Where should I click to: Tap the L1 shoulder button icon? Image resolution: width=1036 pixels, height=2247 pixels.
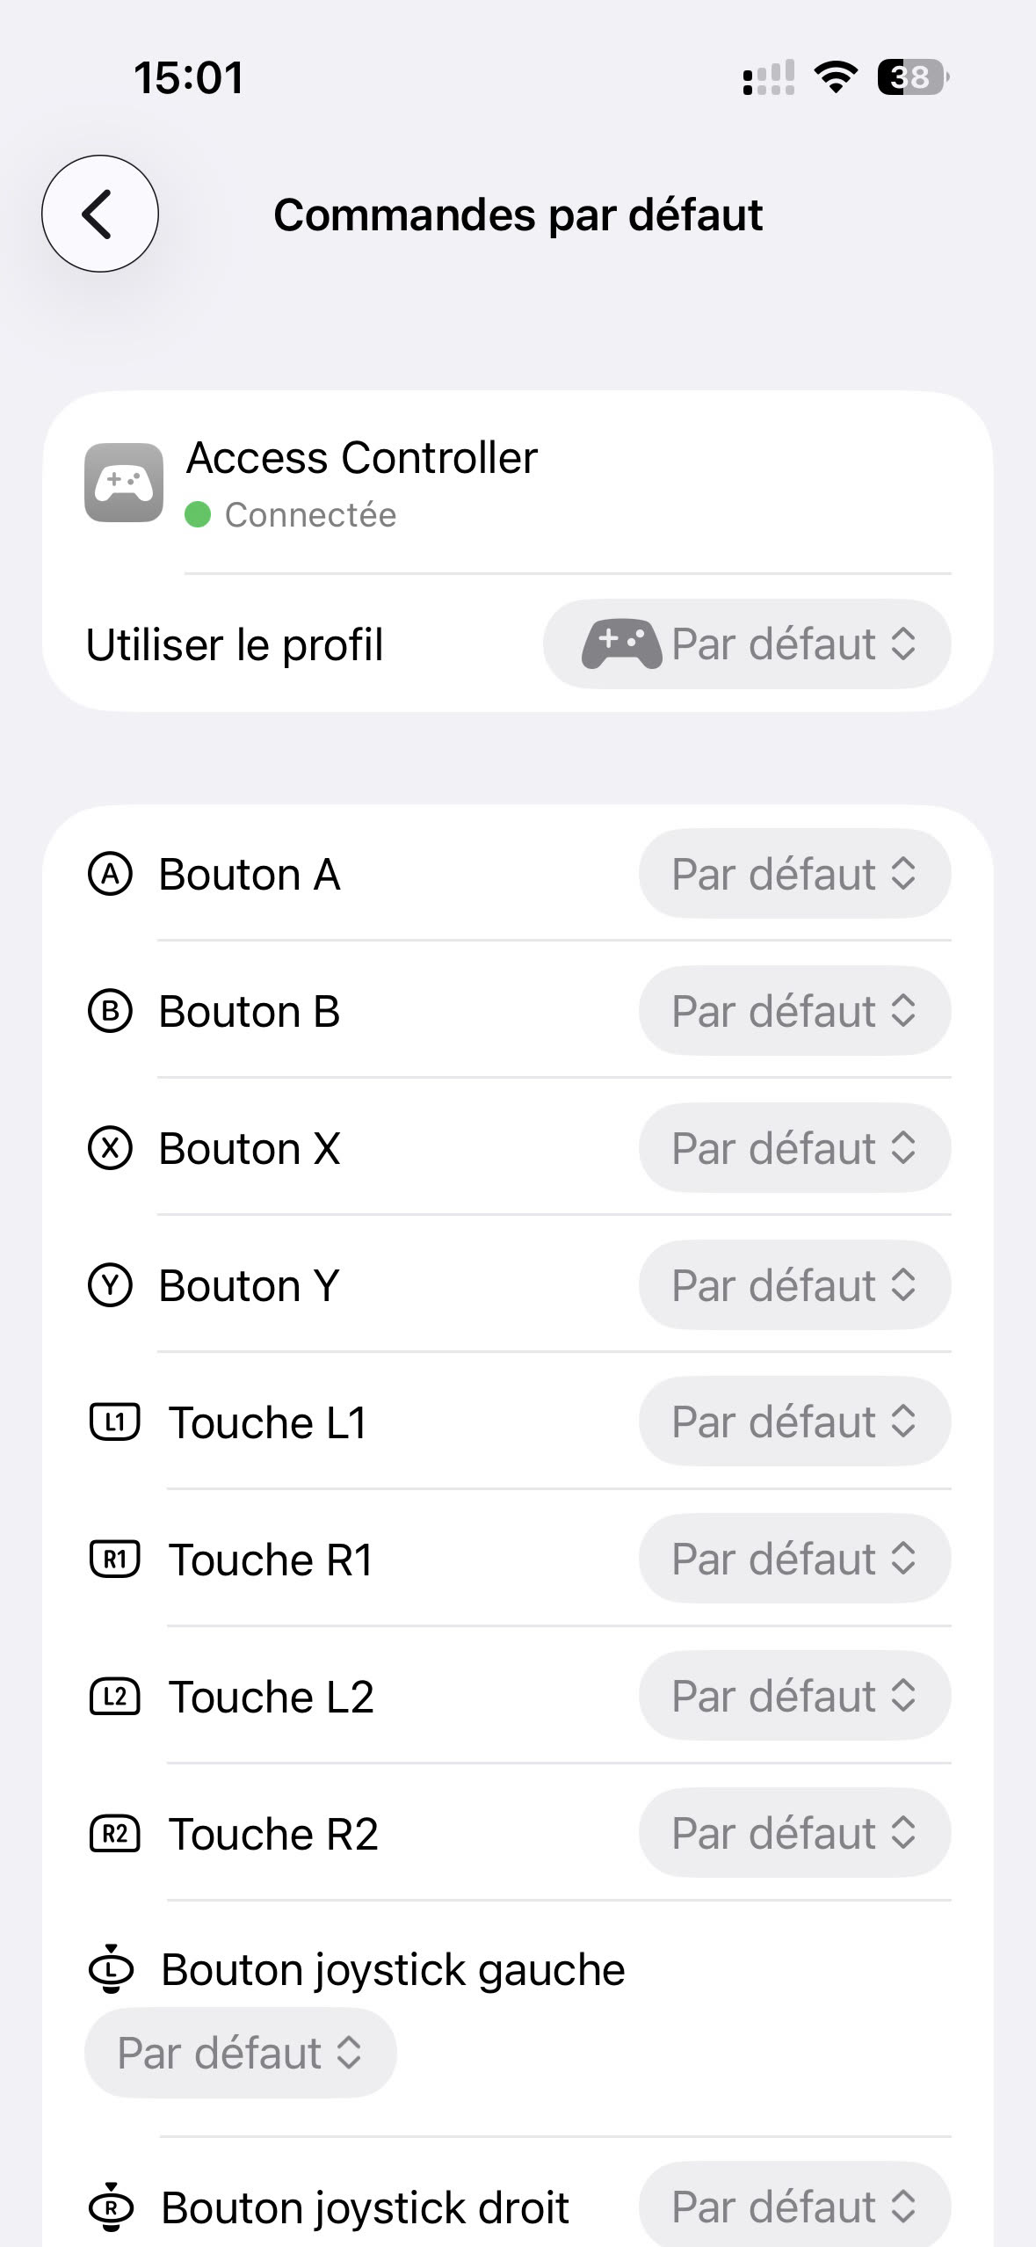115,1422
